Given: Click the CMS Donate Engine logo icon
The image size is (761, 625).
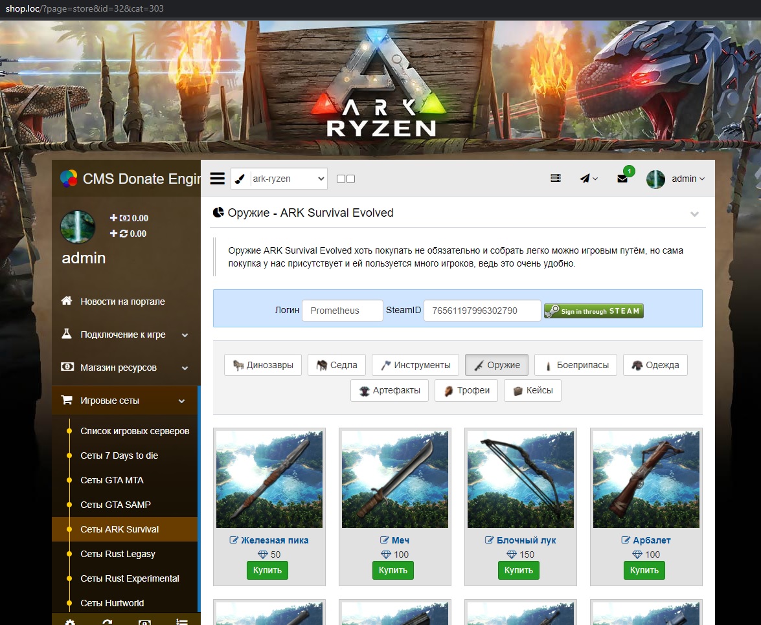Looking at the screenshot, I should (69, 178).
